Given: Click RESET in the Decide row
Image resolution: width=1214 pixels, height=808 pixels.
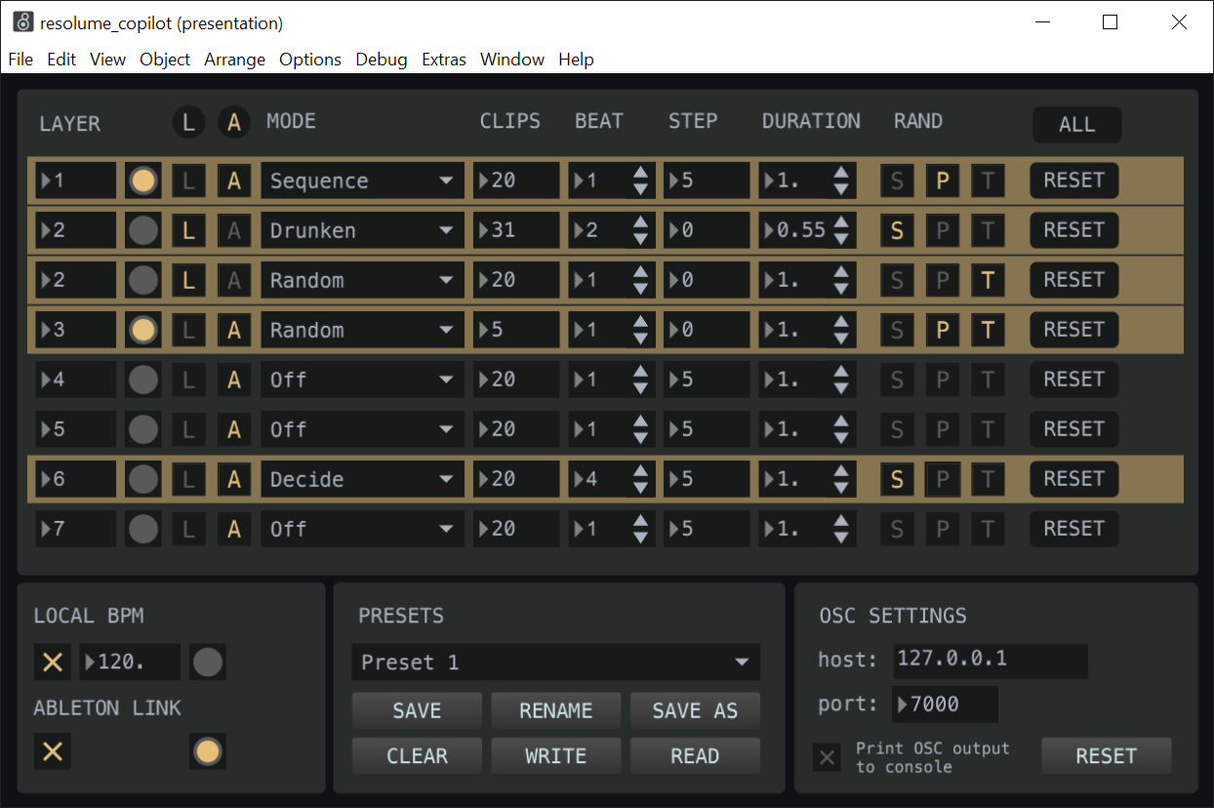Looking at the screenshot, I should (1074, 479).
